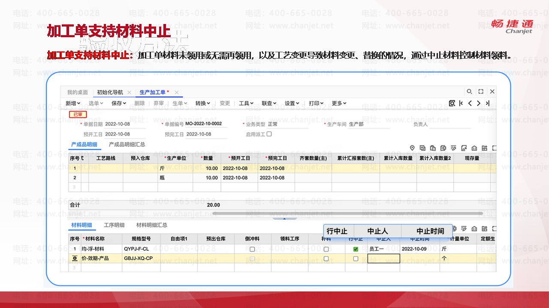This screenshot has width=549, height=308.
Task: Toggle the 启用派工 checkbox
Action: click(269, 134)
